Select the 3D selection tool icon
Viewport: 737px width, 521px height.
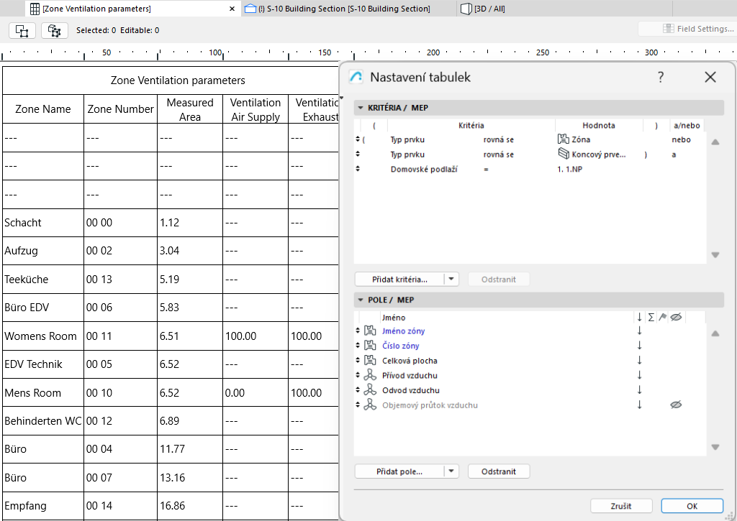54,30
